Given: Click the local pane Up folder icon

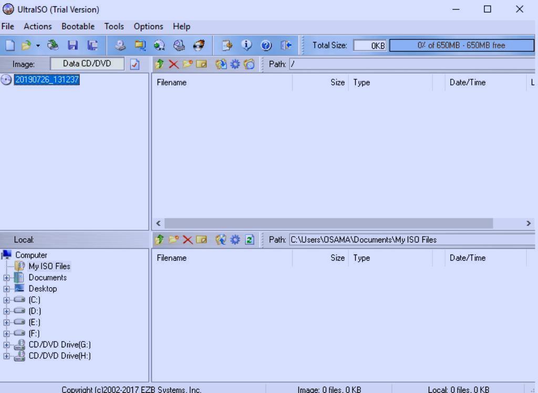Looking at the screenshot, I should pos(159,239).
